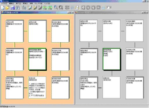Viewport: 149px width, 108px height.
Task: Click the left-pointing arrow toolbar icon
Action: [83, 8]
